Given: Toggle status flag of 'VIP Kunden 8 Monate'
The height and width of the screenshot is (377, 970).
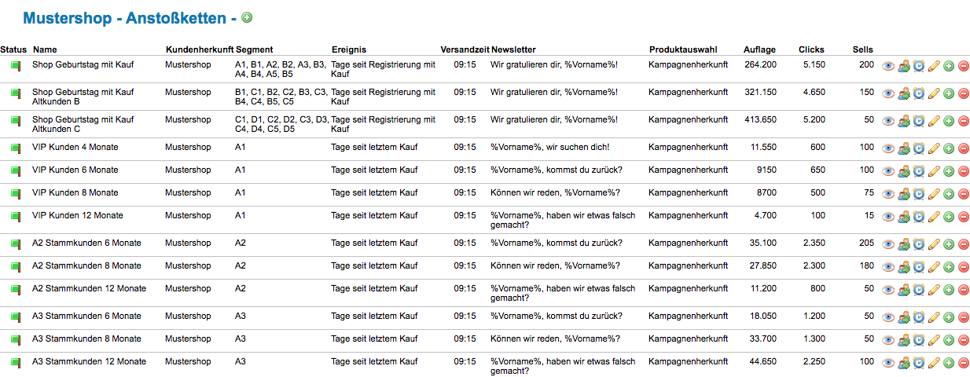Looking at the screenshot, I should pyautogui.click(x=15, y=194).
